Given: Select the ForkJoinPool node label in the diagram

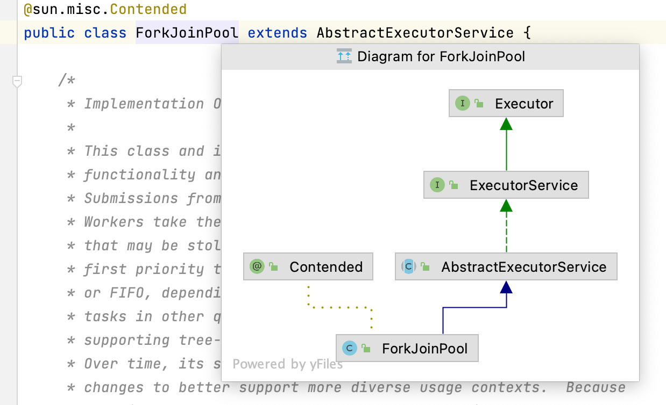Looking at the screenshot, I should (424, 349).
